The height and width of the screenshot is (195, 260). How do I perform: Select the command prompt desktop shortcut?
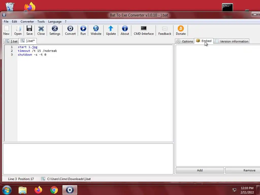(227, 7)
